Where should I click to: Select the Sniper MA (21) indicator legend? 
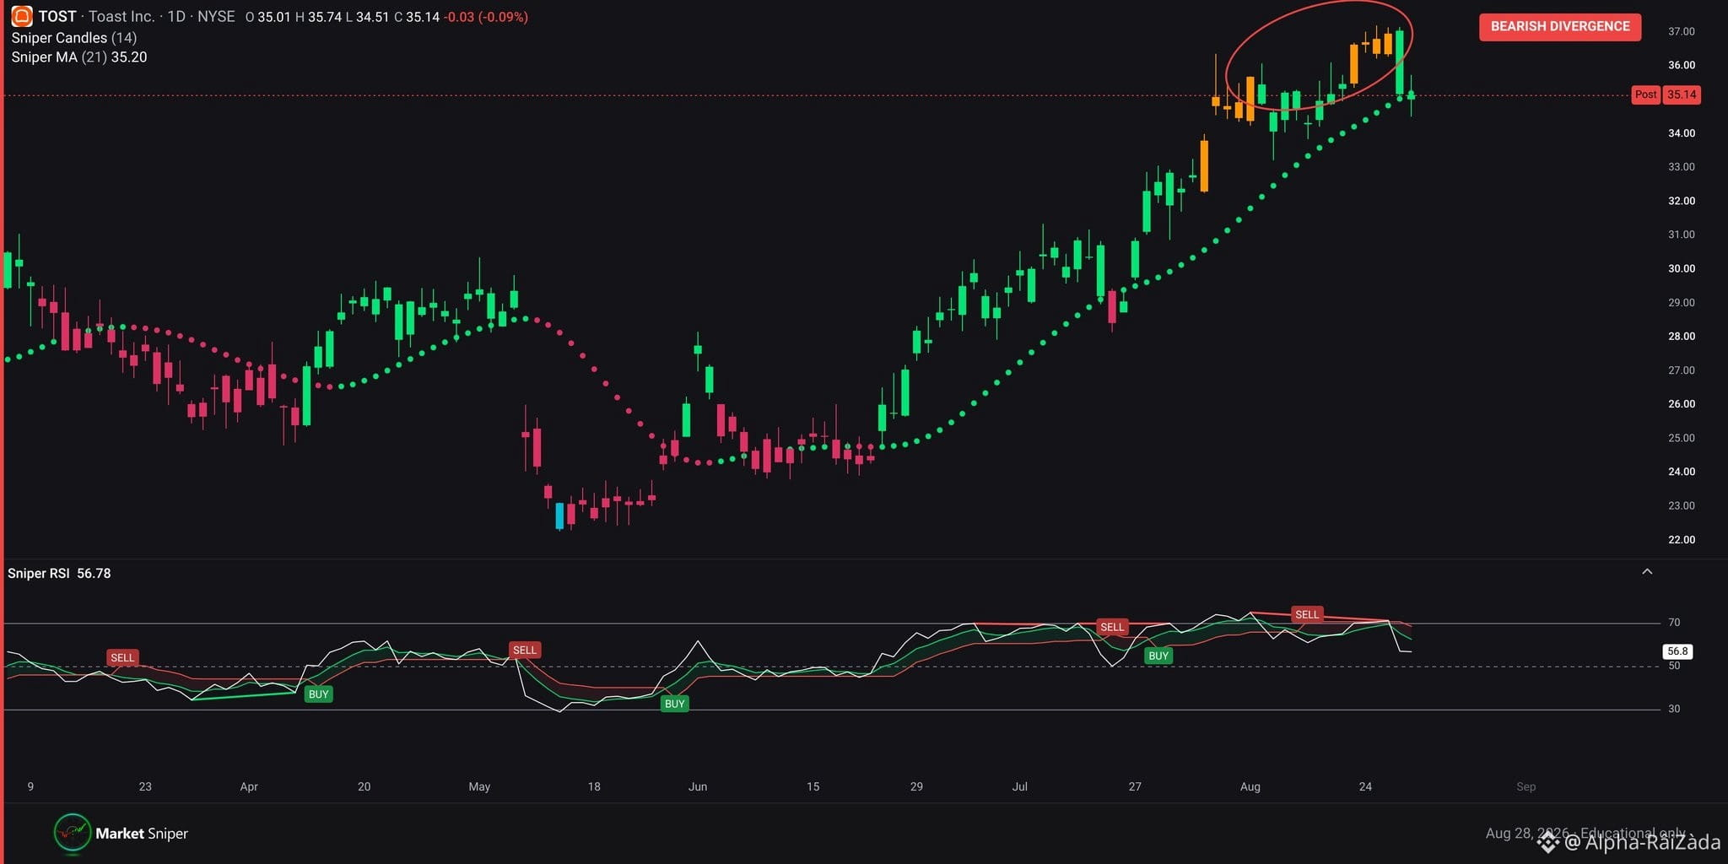(x=79, y=57)
